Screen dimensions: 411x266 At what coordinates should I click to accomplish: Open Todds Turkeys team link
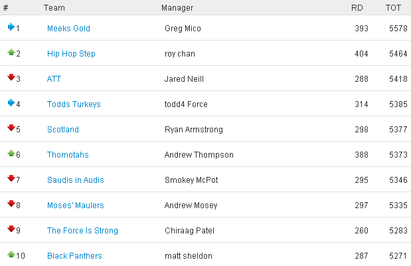[x=74, y=104]
